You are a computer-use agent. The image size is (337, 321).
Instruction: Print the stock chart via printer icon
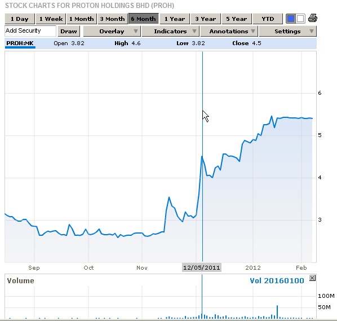tap(313, 18)
